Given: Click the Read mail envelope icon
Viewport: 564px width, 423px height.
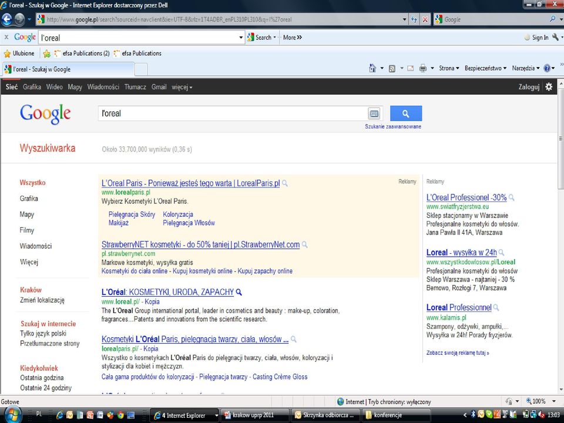Looking at the screenshot, I should (x=411, y=68).
